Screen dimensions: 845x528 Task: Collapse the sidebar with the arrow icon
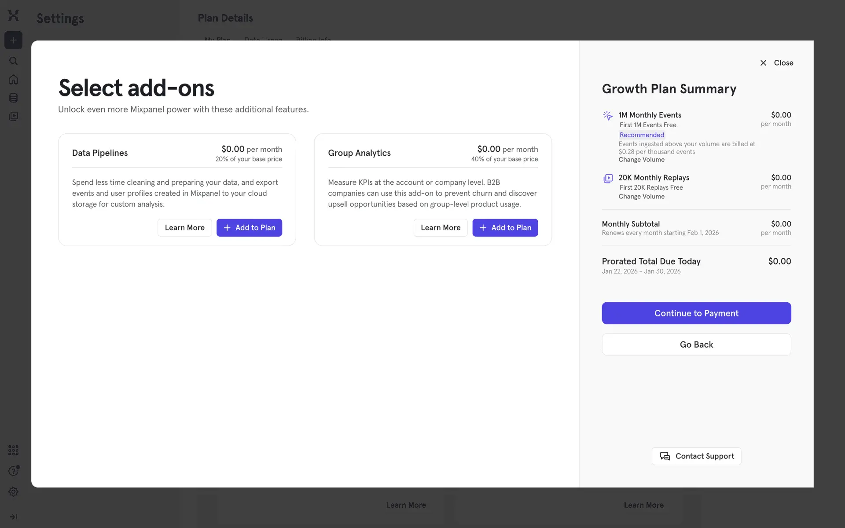14,517
